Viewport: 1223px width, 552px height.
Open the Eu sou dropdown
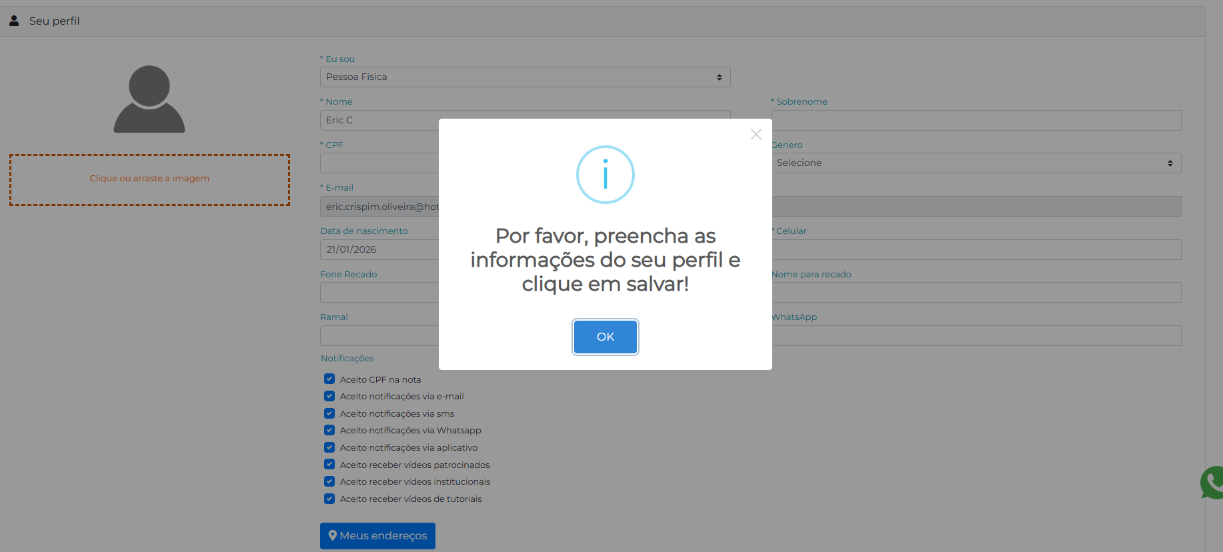tap(525, 77)
